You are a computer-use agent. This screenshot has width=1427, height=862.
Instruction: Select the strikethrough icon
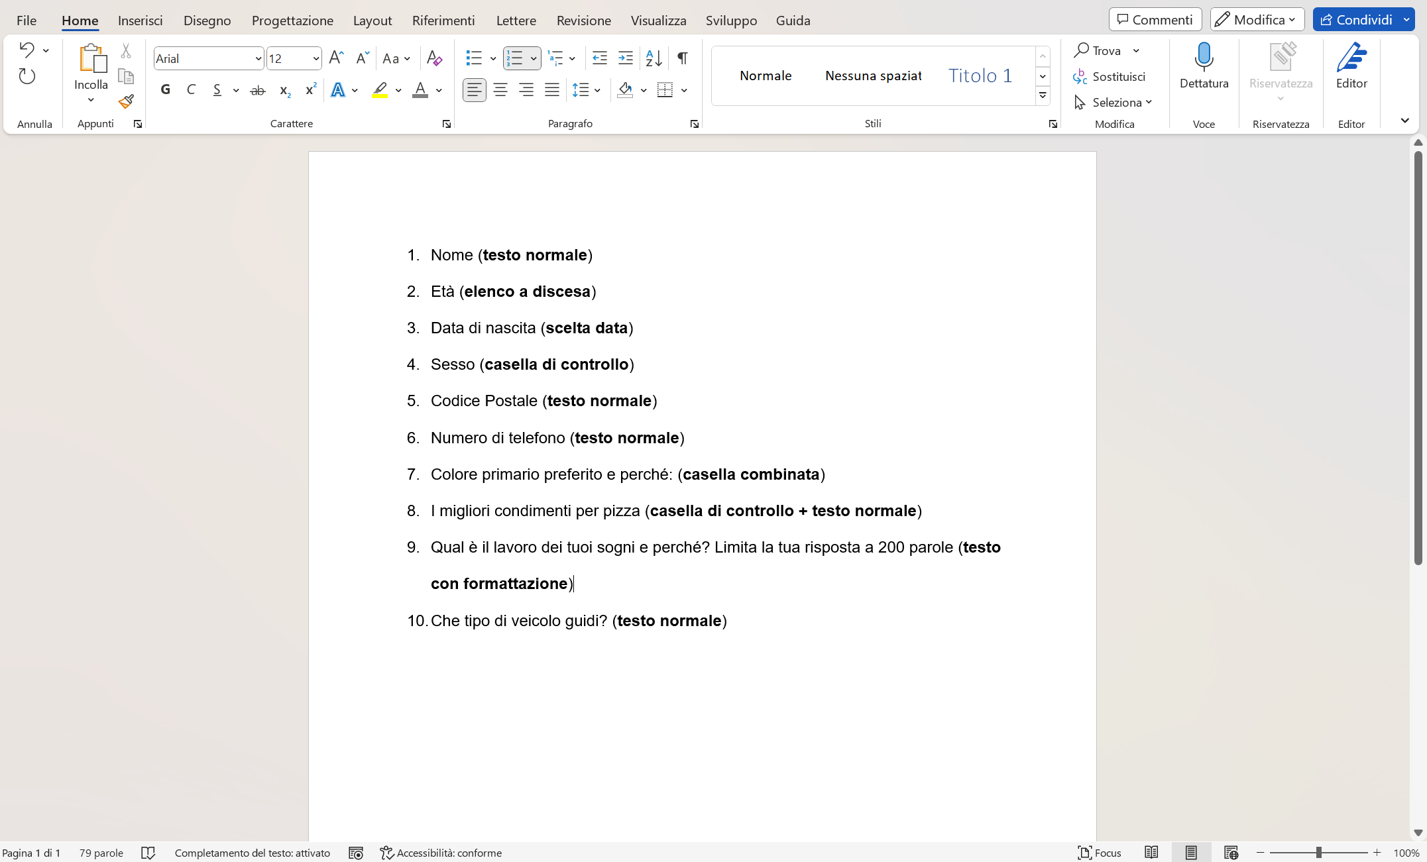pos(257,89)
